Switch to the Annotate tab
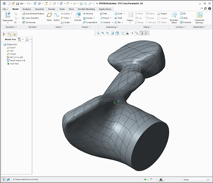 coord(39,9)
